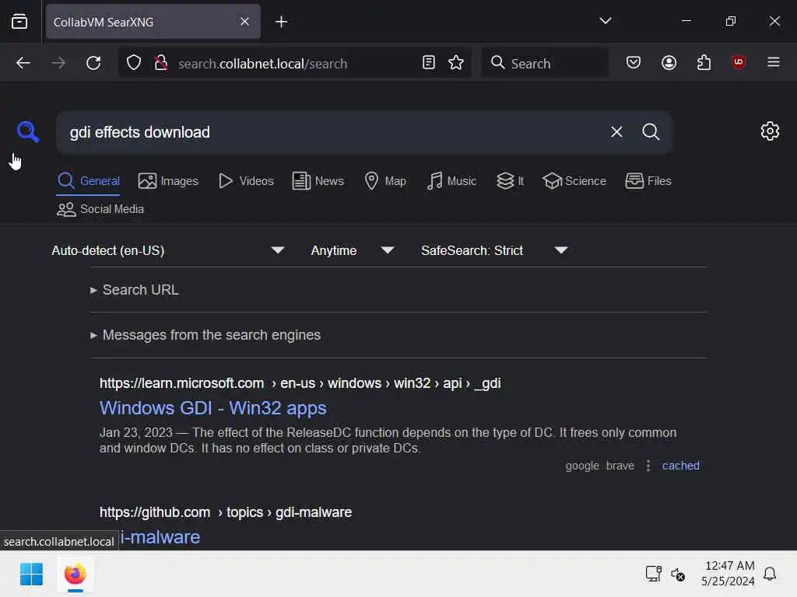Open Firefox application hamburger menu
Viewport: 797px width, 597px height.
pos(774,62)
